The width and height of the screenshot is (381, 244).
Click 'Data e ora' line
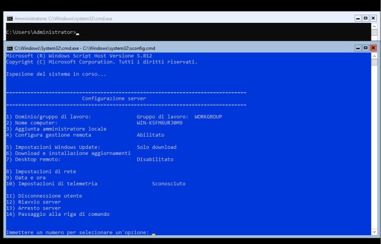pos(26,177)
